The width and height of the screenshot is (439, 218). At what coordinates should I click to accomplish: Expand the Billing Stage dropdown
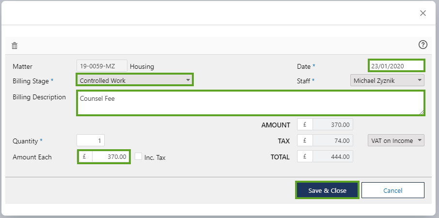(x=135, y=80)
